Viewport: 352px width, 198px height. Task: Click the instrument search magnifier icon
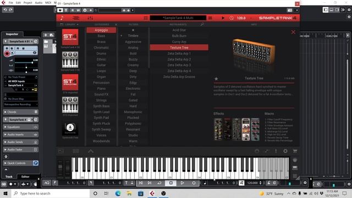[x=202, y=24]
